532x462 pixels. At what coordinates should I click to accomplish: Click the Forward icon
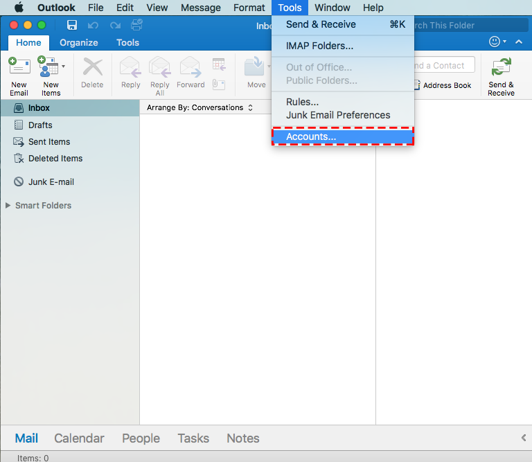[x=190, y=66]
